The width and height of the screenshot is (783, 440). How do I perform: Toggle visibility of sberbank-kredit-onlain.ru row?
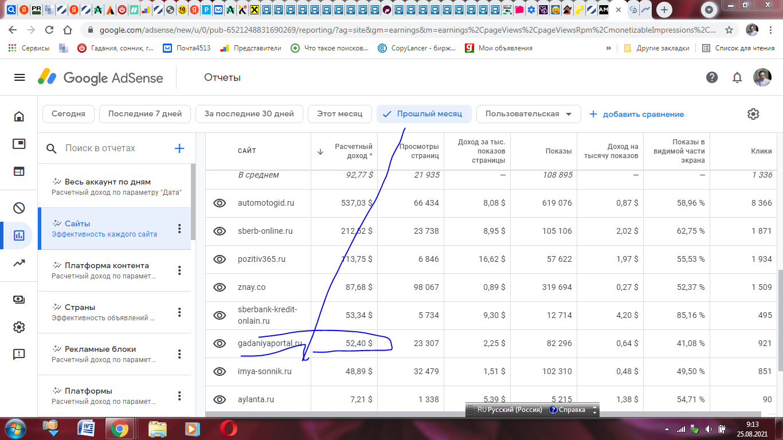tap(220, 315)
